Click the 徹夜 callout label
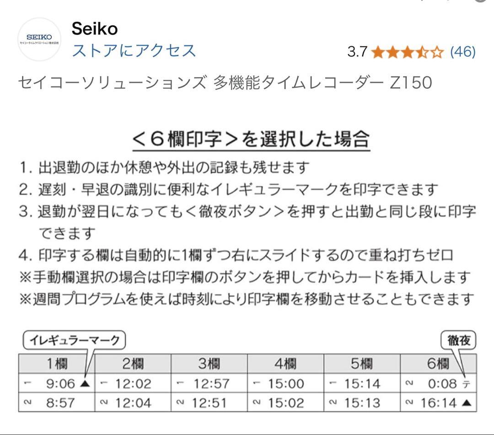 [460, 340]
